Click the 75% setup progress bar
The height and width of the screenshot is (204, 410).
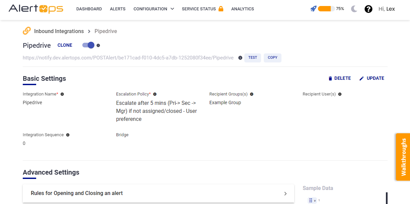point(326,9)
